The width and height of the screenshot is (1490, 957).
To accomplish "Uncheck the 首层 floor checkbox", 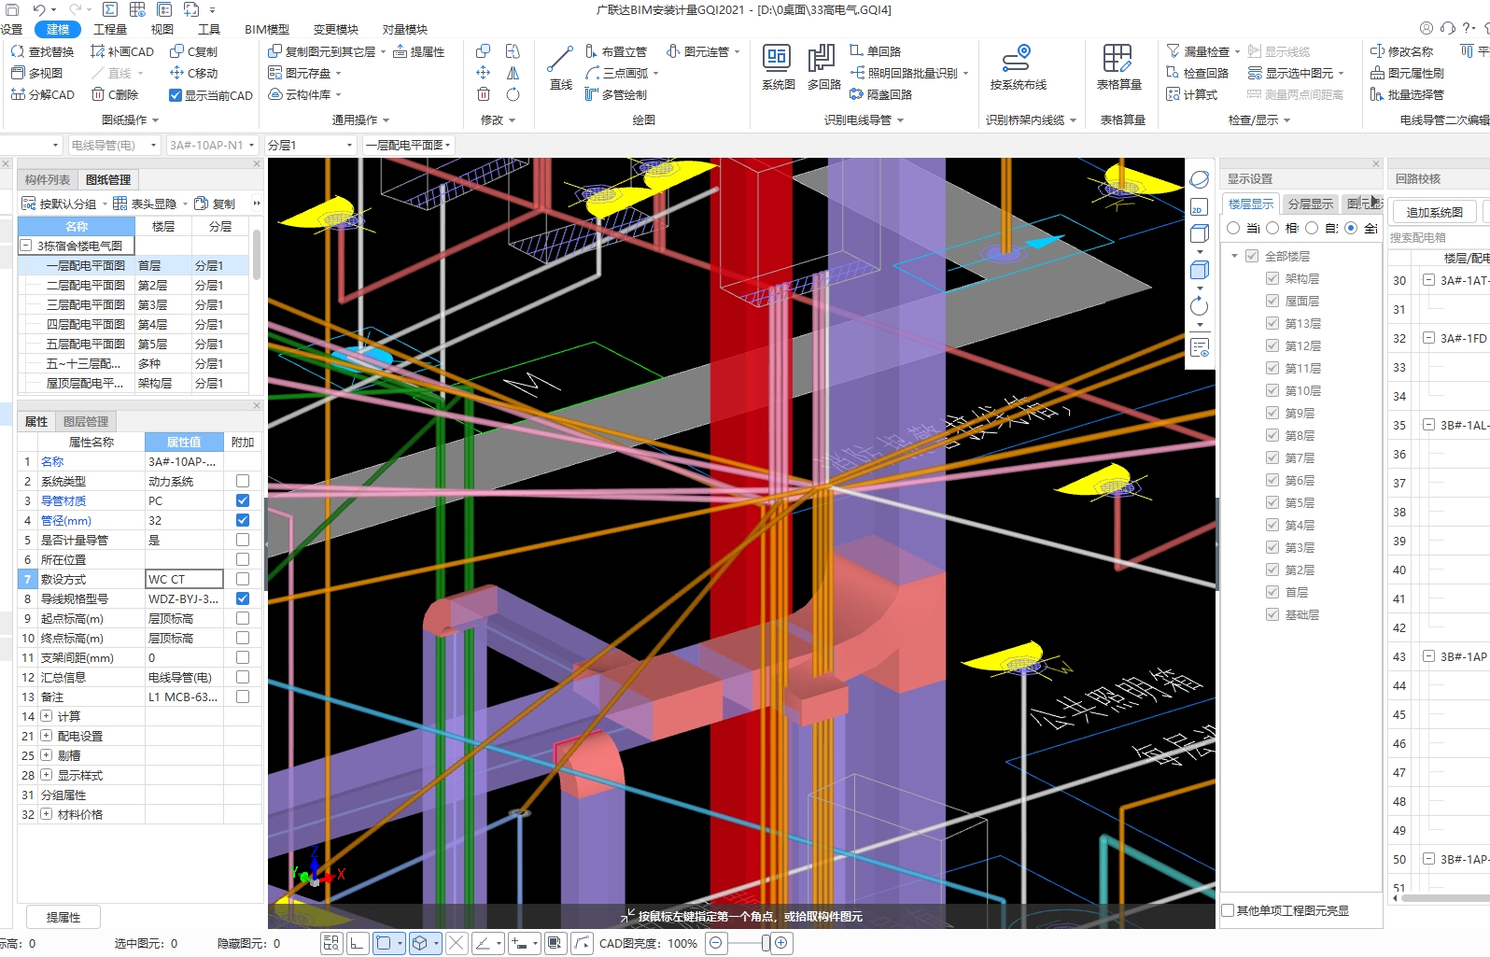I will coord(1272,592).
